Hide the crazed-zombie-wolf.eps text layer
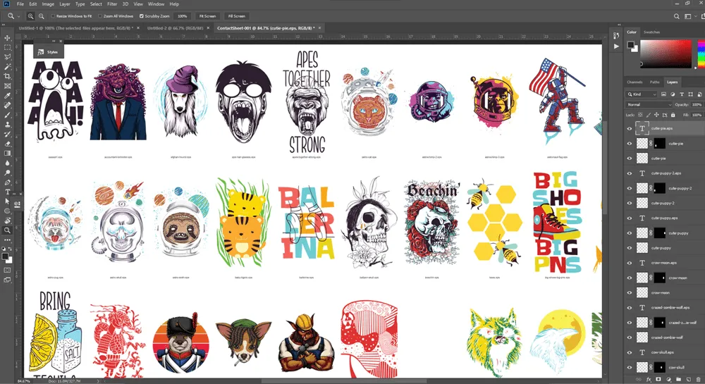Viewport: 705px width, 384px height. [x=630, y=308]
